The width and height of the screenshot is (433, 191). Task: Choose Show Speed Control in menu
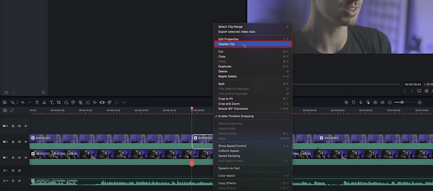[253, 146]
